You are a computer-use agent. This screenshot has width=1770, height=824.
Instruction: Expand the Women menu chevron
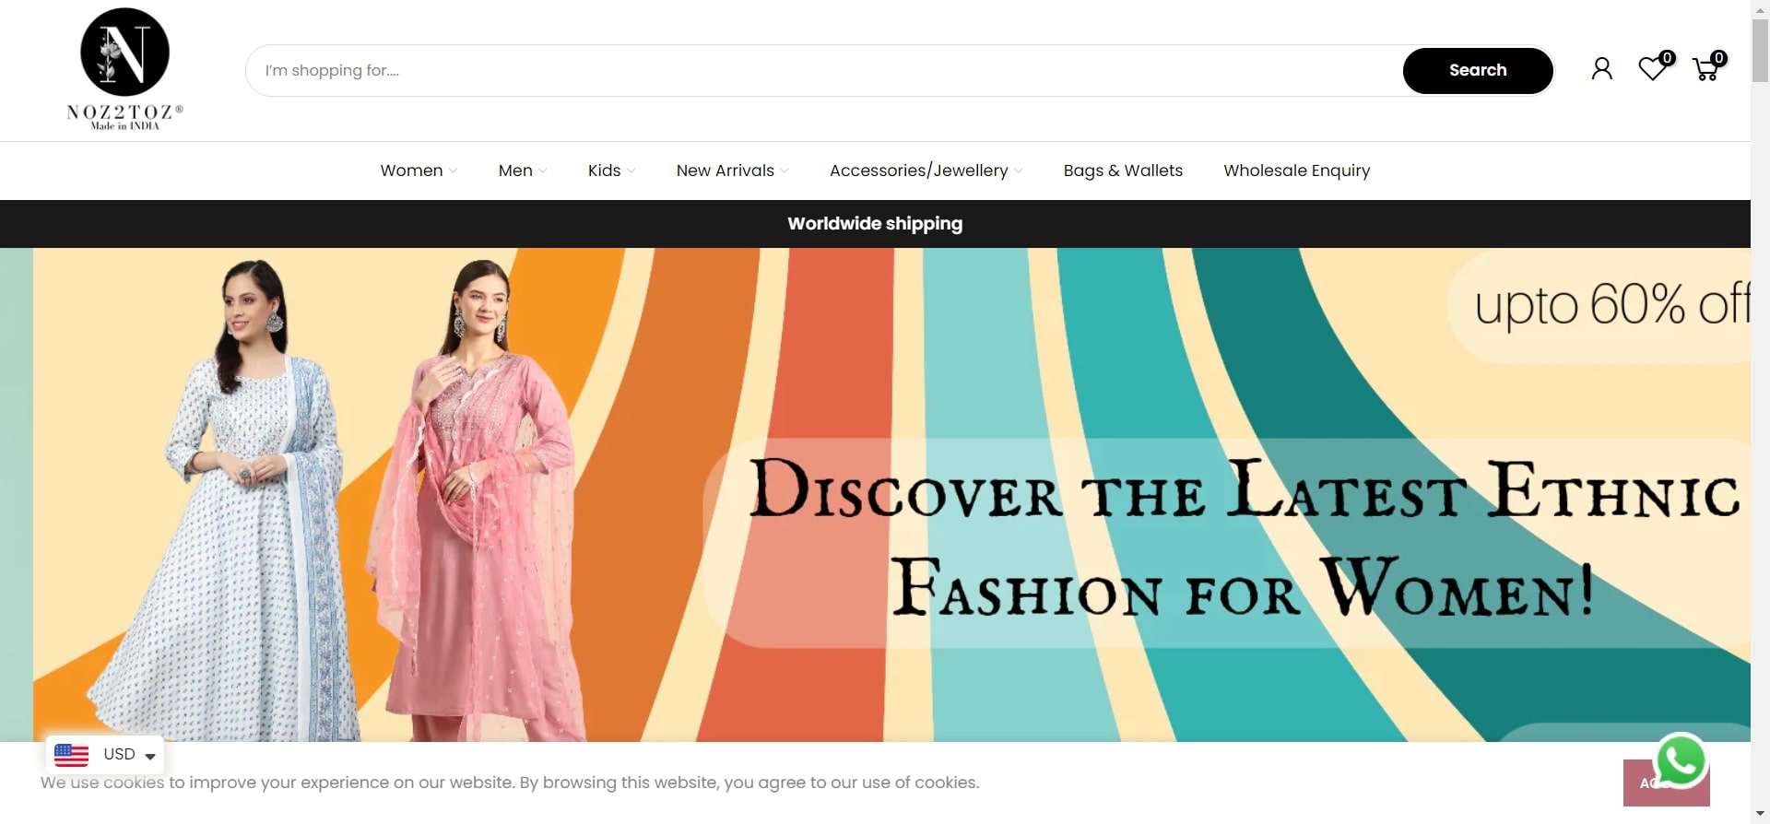click(x=453, y=171)
